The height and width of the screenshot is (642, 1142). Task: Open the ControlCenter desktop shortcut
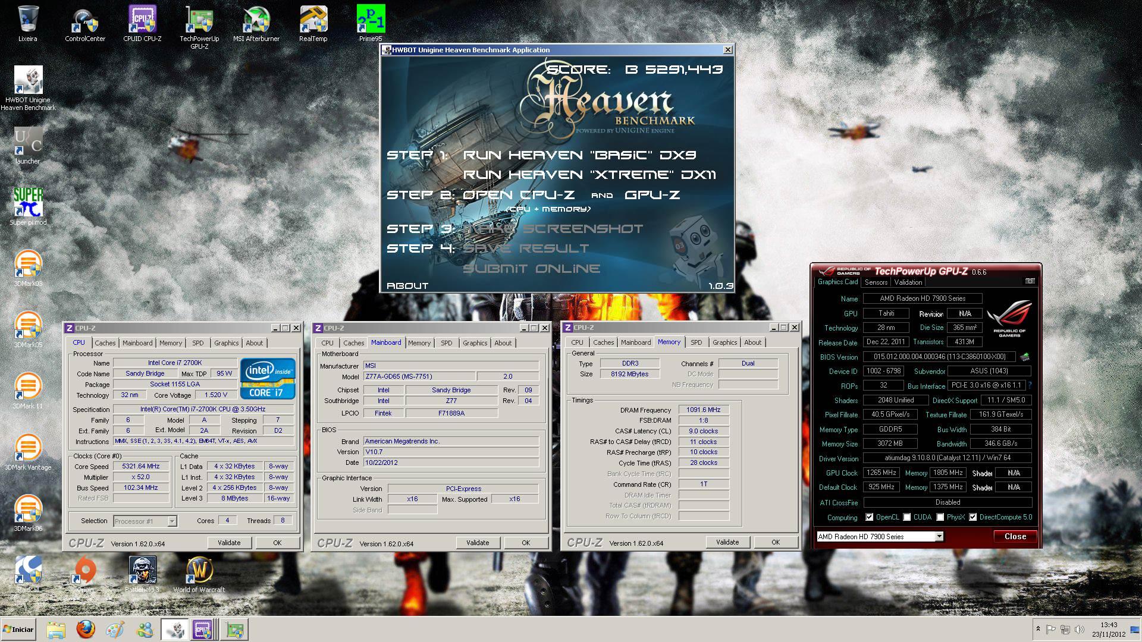85,24
